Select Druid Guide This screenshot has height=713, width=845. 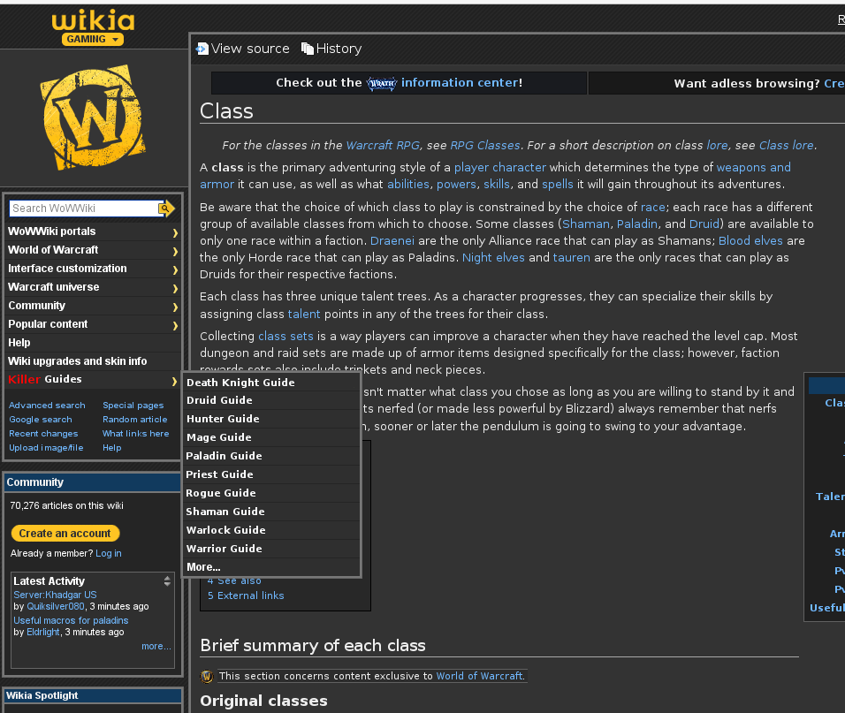click(271, 400)
